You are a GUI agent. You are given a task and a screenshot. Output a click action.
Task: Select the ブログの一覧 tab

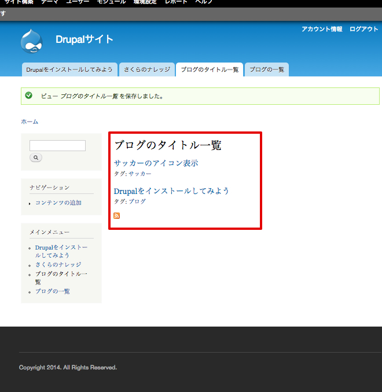point(267,69)
